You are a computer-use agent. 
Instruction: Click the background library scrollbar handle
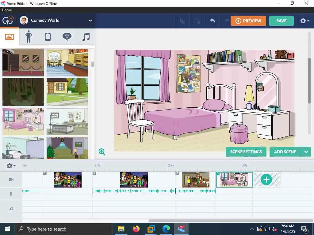pos(93,64)
